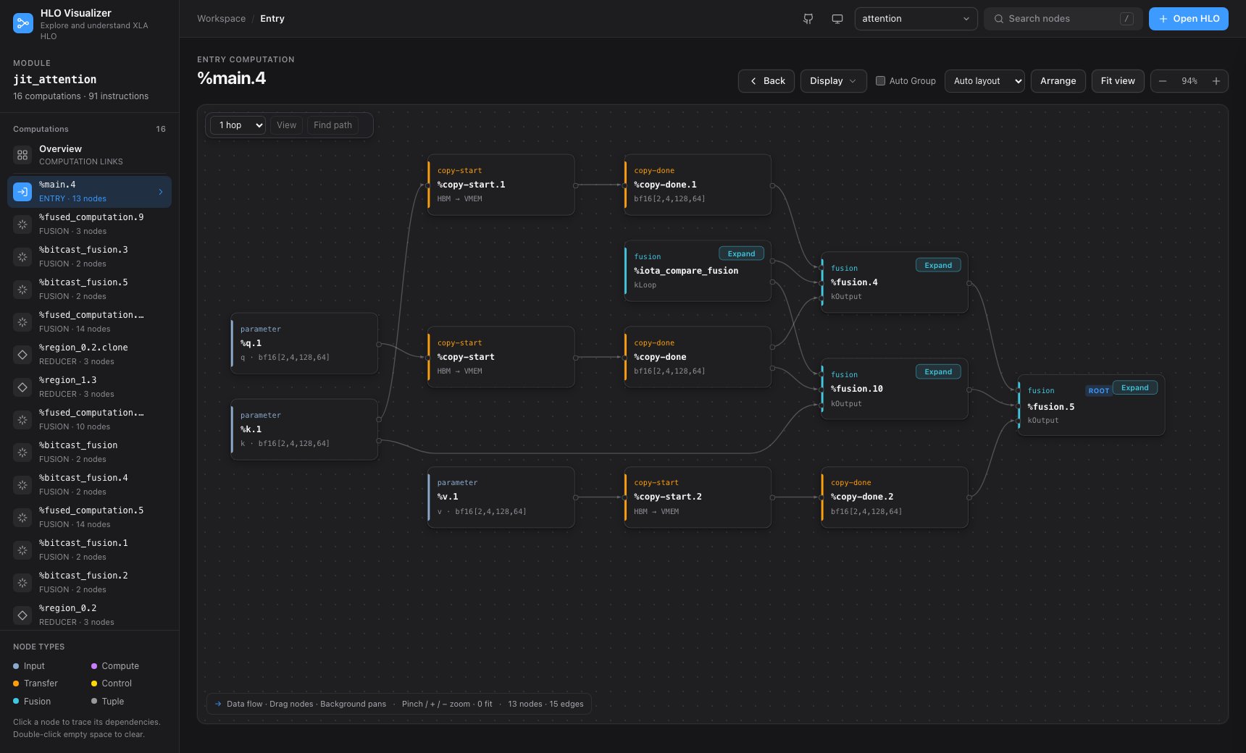Click the Overview grid icon
The image size is (1246, 753).
coord(22,155)
